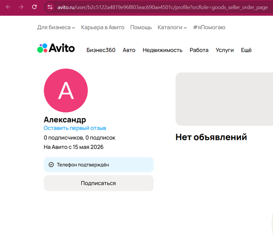Click На Авито с 15 мая 2026 text
This screenshot has height=249, width=273.
click(73, 147)
